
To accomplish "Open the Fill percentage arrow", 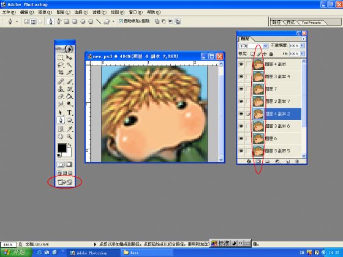I will [x=303, y=54].
